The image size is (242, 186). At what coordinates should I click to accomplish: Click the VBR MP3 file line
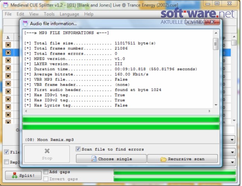pyautogui.click(x=76, y=80)
